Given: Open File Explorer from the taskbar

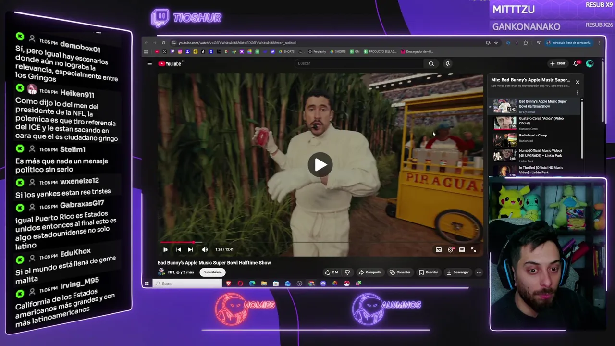Looking at the screenshot, I should (264, 284).
